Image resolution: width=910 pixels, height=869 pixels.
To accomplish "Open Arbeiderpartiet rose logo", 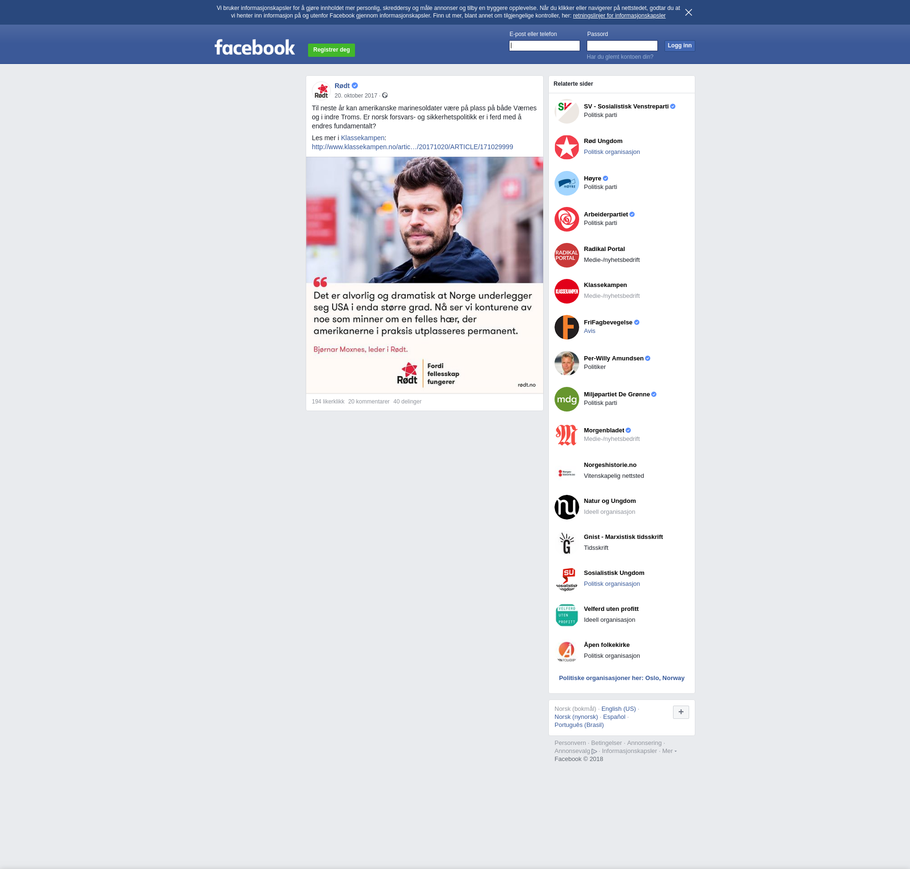I will click(x=567, y=219).
